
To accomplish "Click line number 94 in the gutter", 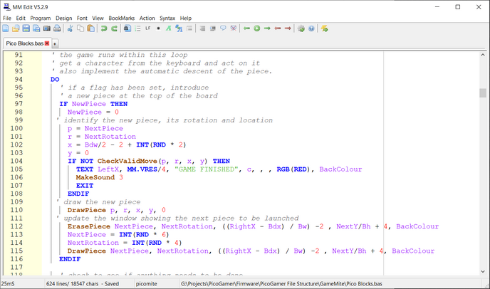I will [x=19, y=79].
